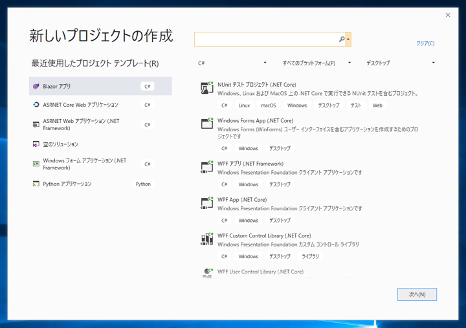Click the Python tag on Python アプリケーション

[143, 184]
